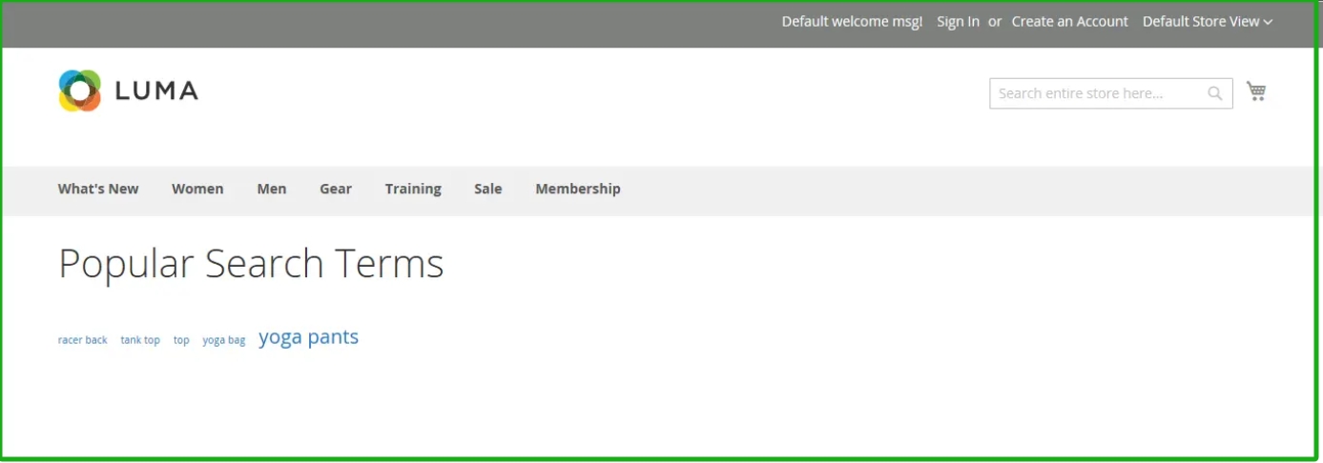Expand the Default Store View switcher

click(1207, 22)
